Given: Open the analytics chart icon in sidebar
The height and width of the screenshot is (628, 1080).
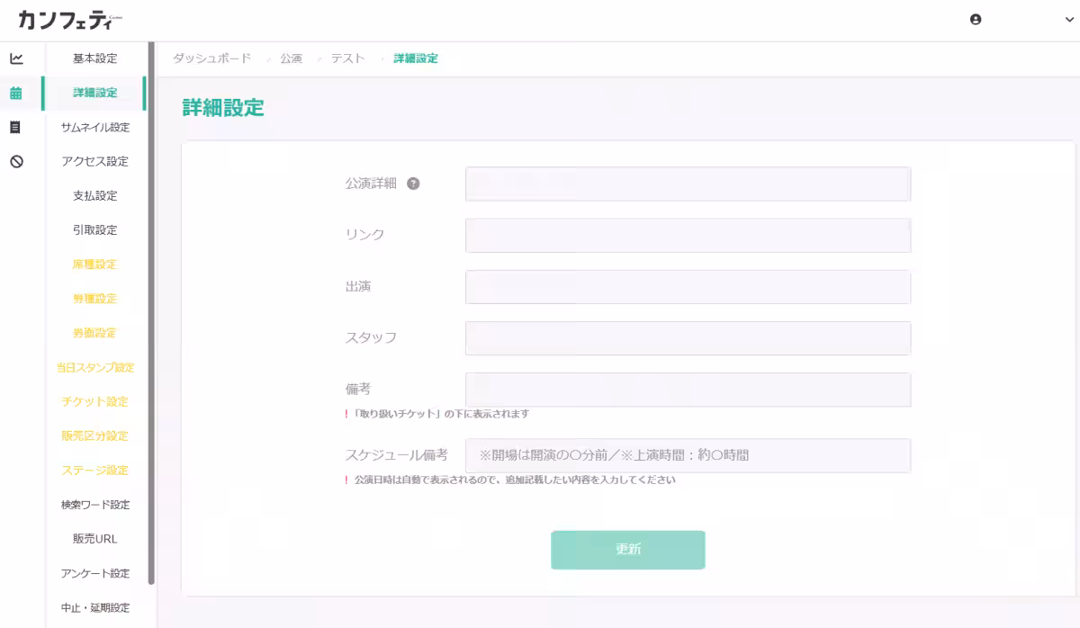Looking at the screenshot, I should 16,58.
